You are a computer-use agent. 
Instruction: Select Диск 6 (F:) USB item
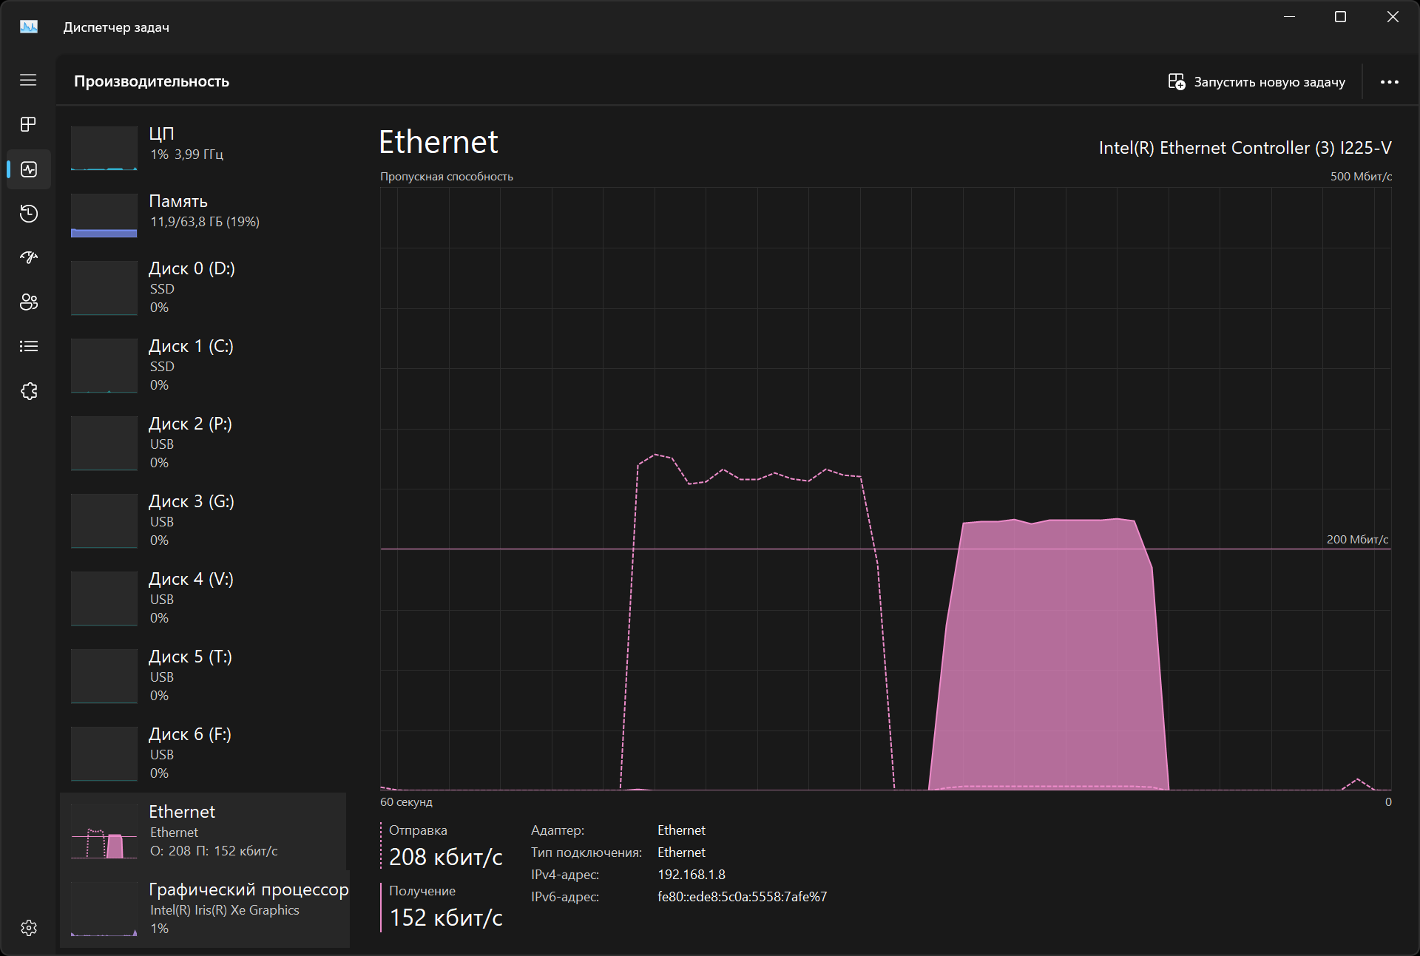pyautogui.click(x=203, y=753)
